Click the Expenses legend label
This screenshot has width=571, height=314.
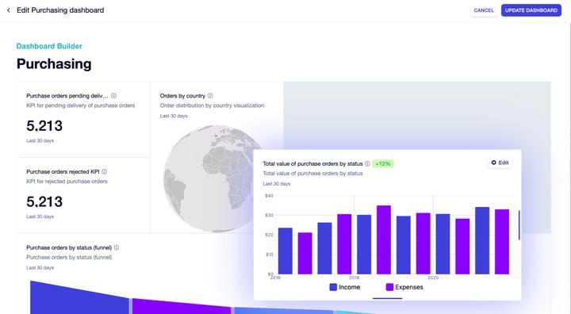[x=409, y=287]
